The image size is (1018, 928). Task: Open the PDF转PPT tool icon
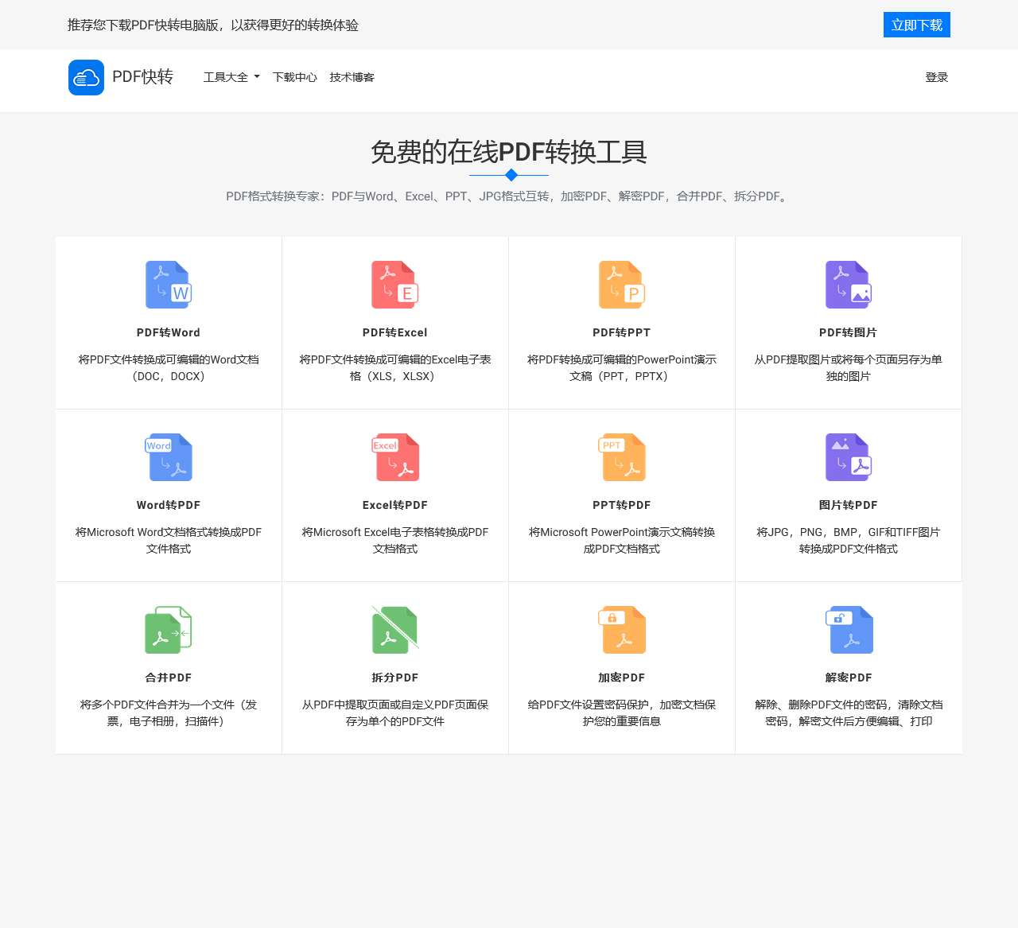(x=621, y=285)
